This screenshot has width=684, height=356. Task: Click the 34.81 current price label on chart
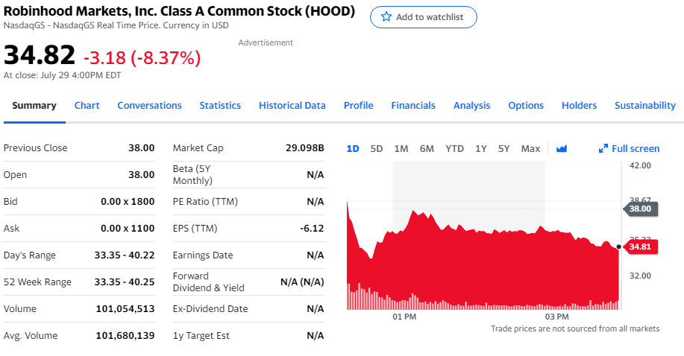(641, 247)
